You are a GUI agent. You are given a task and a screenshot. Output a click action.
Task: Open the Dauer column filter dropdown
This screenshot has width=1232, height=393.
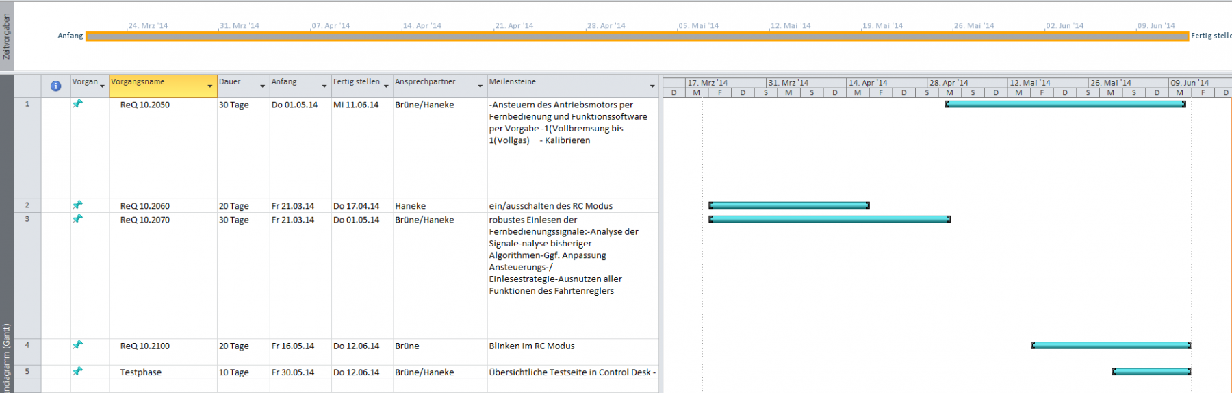pos(262,86)
